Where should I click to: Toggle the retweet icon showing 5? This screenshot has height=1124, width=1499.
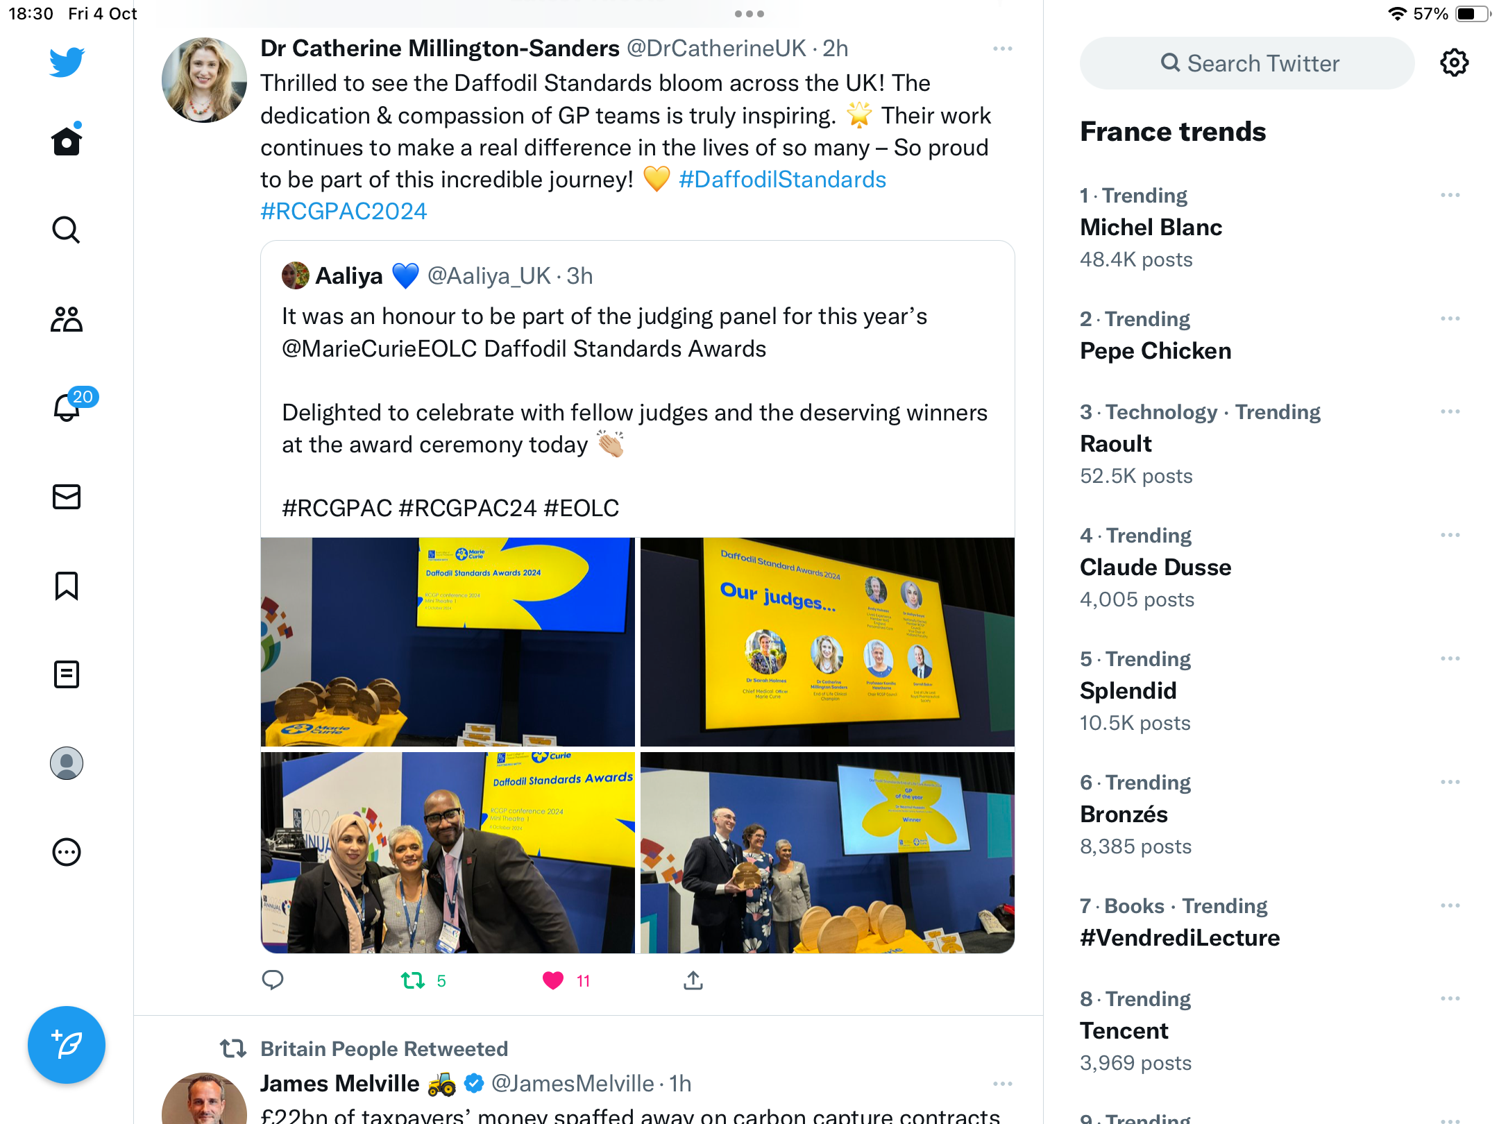pos(413,980)
